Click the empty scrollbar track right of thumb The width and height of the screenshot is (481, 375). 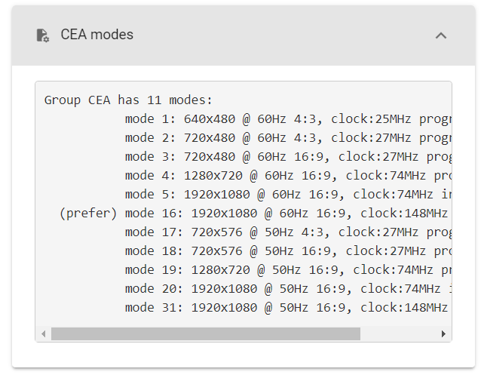coord(400,334)
